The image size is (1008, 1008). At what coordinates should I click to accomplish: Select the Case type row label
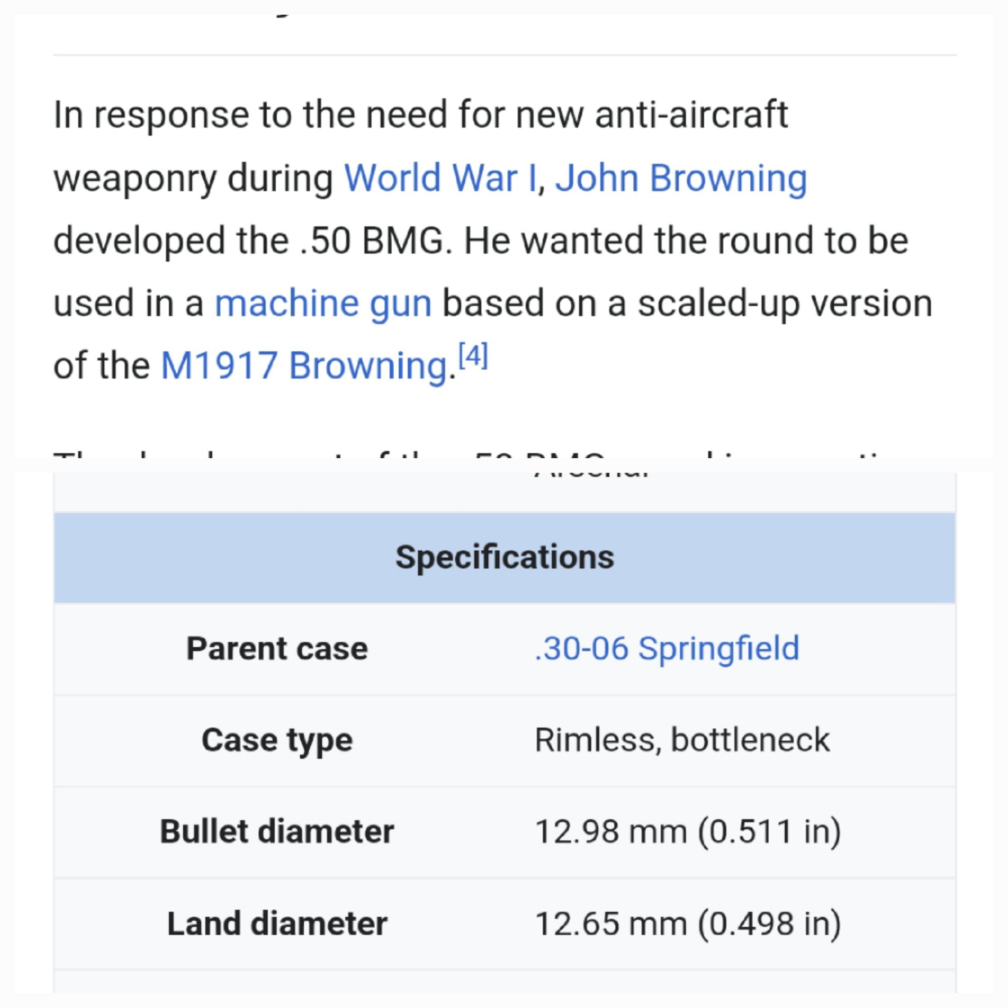point(277,740)
